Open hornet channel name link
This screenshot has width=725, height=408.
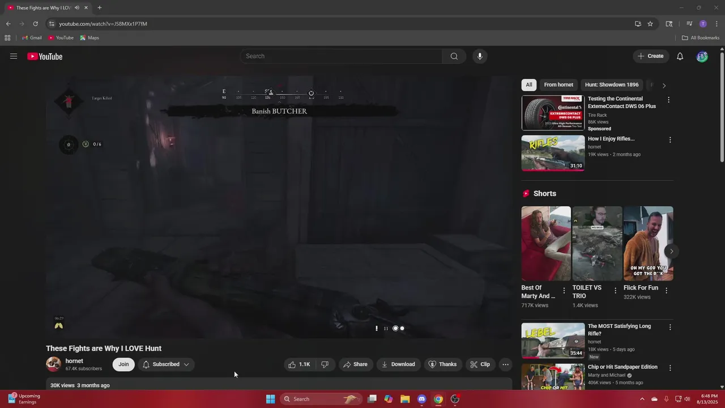74,361
